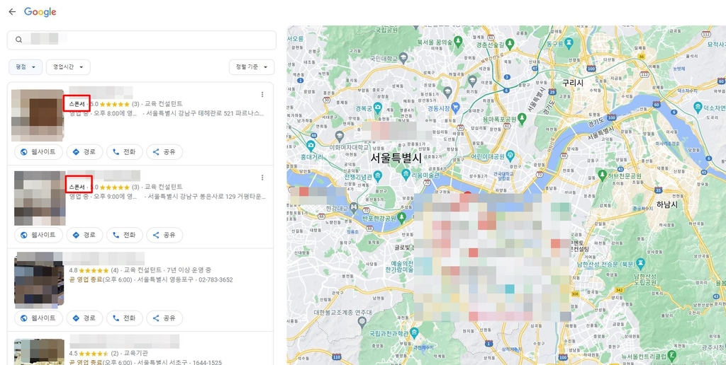
Task: Open the 영업시간 hours filter dropdown
Action: [x=68, y=67]
